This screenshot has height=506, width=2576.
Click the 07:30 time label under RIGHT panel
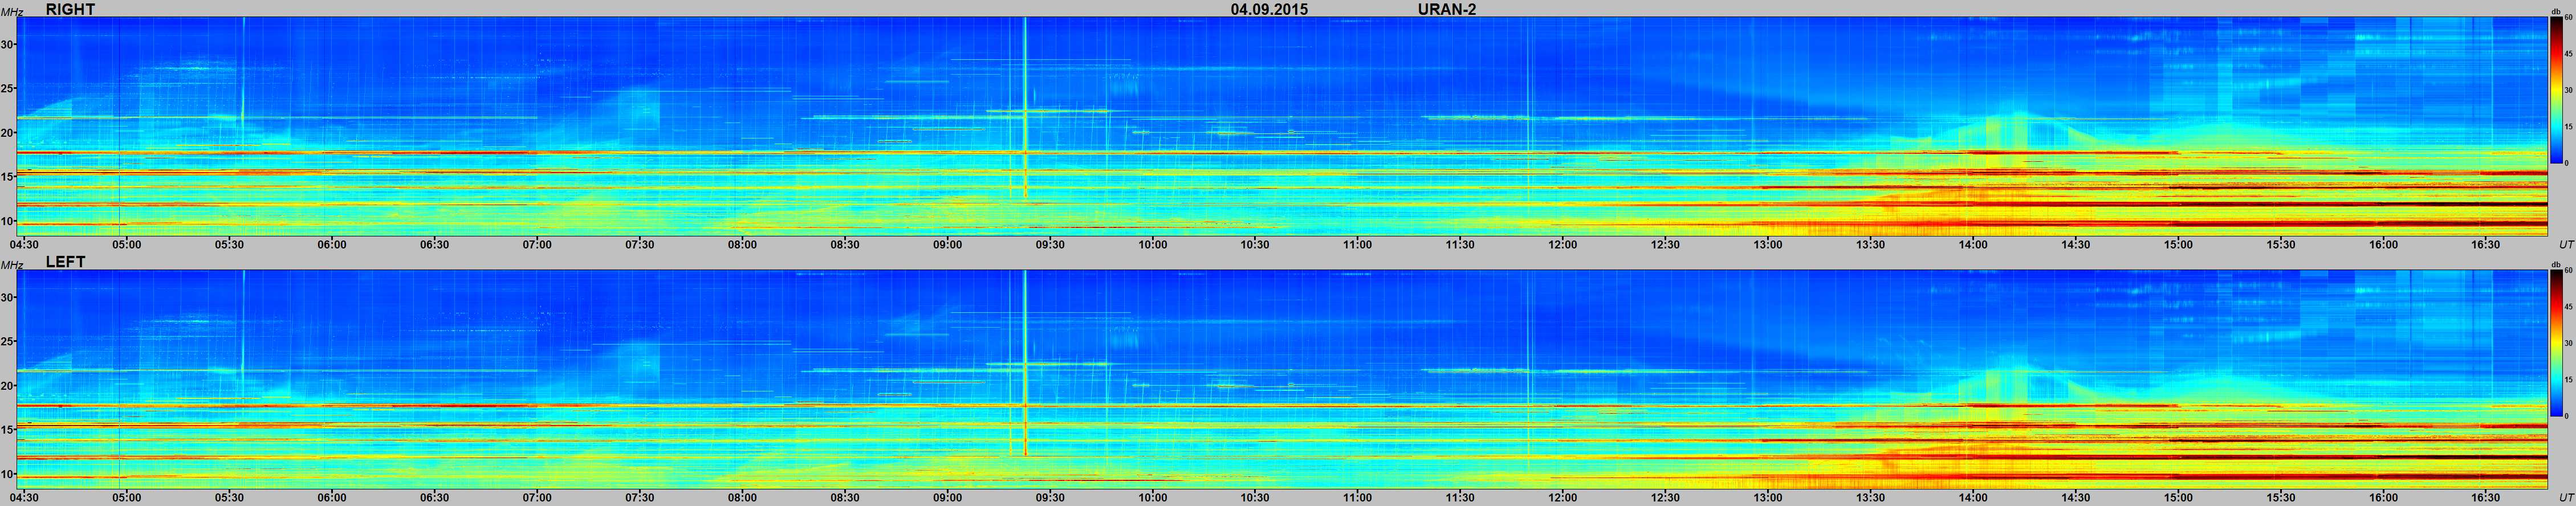(x=640, y=245)
